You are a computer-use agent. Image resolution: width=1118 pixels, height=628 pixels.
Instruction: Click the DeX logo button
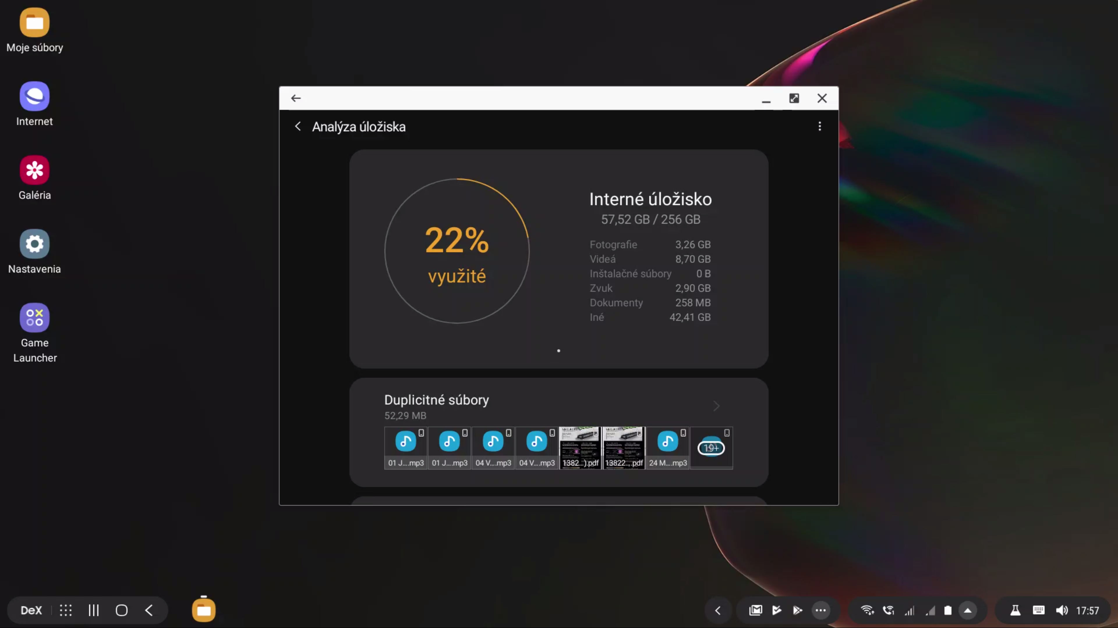31,610
